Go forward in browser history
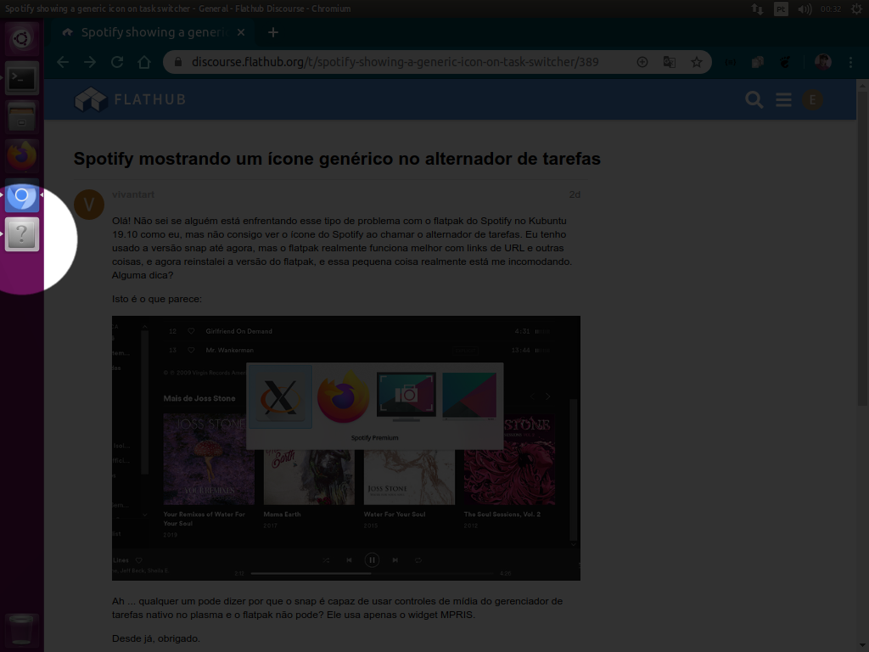The image size is (869, 652). coord(90,62)
